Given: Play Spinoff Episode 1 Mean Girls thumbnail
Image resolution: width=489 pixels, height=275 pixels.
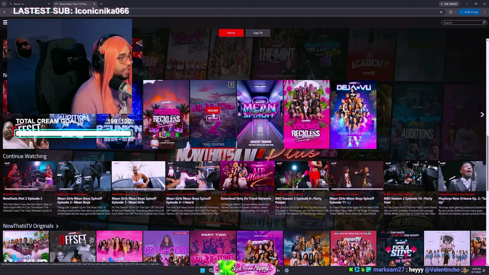Looking at the screenshot, I should pos(138,176).
